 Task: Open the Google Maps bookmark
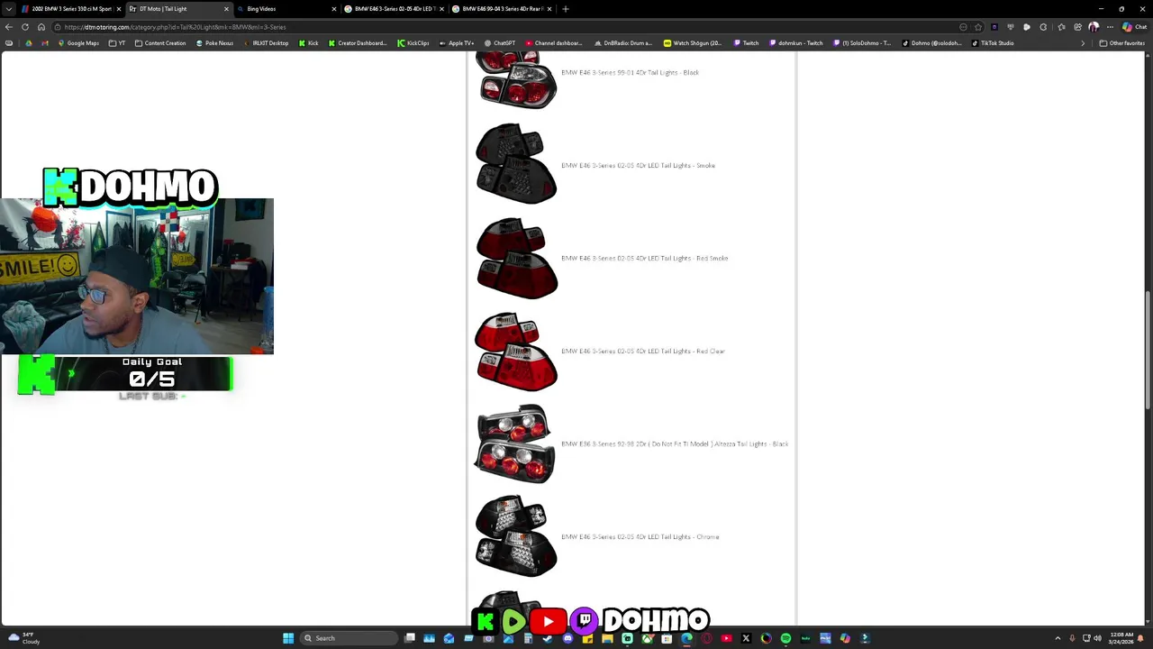click(78, 43)
